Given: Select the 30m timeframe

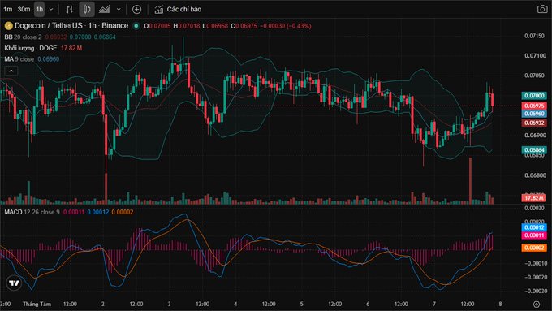Looking at the screenshot, I should [24, 10].
